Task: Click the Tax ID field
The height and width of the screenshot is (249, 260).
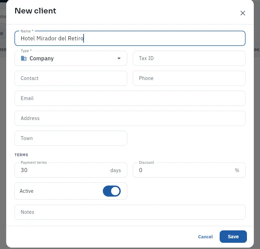Action: click(x=189, y=58)
